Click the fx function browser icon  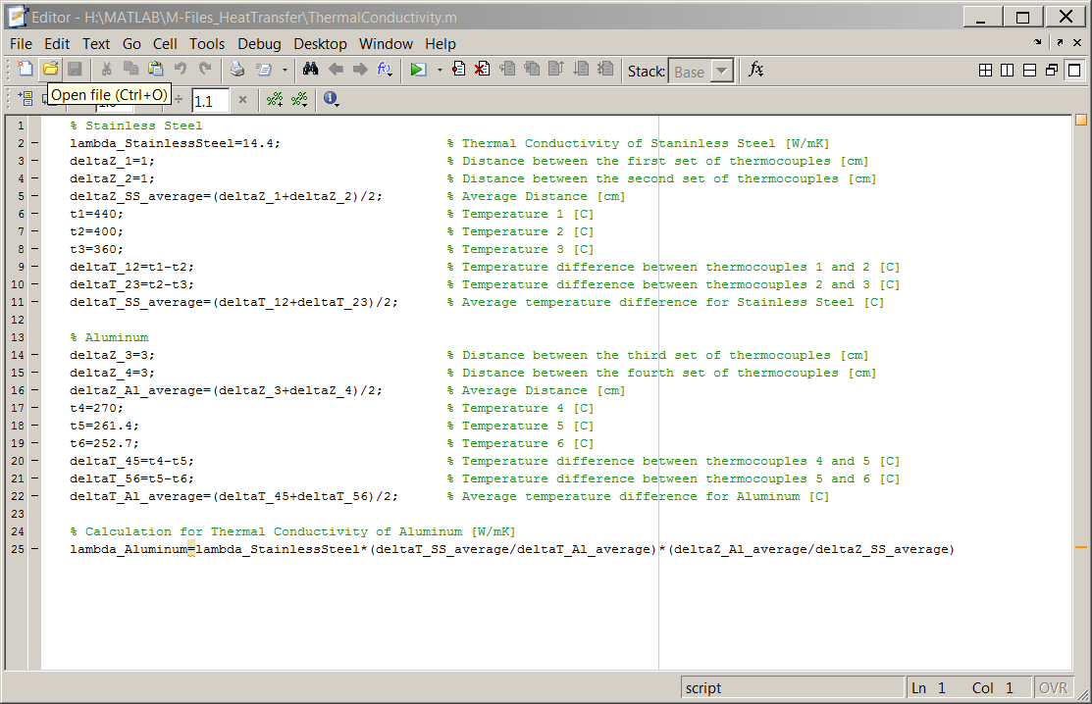click(x=755, y=69)
